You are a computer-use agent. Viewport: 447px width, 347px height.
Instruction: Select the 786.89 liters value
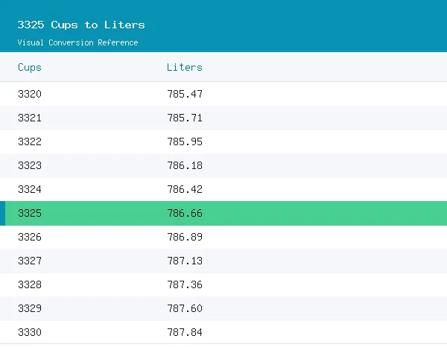185,237
